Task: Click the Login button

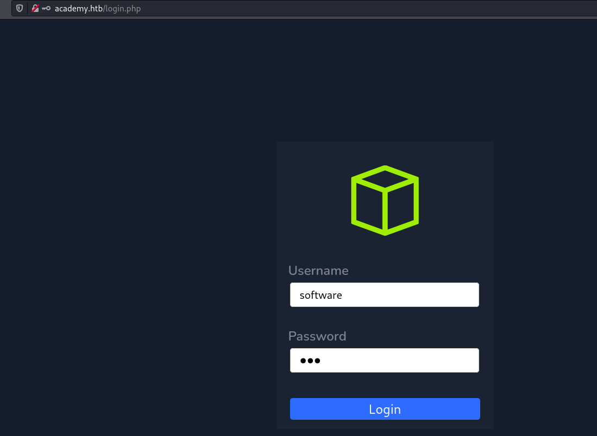Action: 385,409
